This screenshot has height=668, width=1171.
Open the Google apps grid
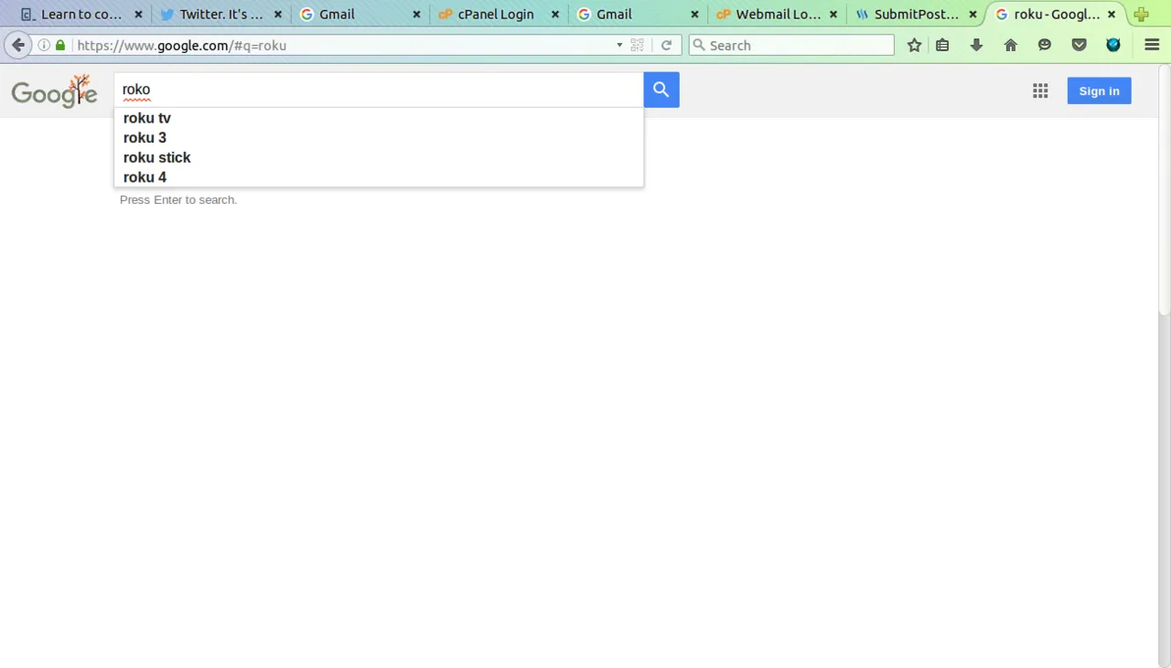point(1040,90)
